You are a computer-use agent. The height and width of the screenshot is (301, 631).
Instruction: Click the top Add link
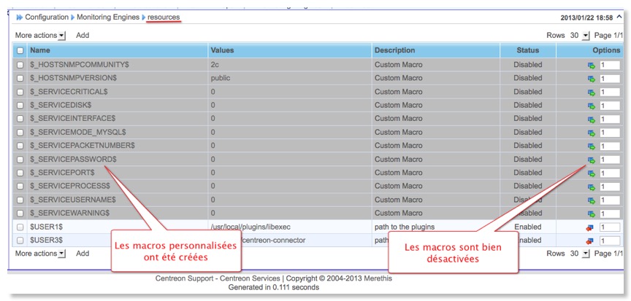(x=83, y=35)
